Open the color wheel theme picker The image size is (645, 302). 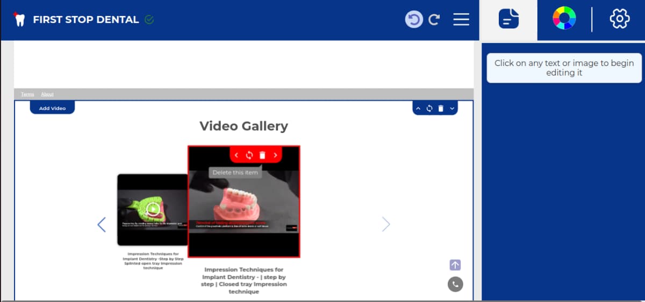click(x=564, y=19)
